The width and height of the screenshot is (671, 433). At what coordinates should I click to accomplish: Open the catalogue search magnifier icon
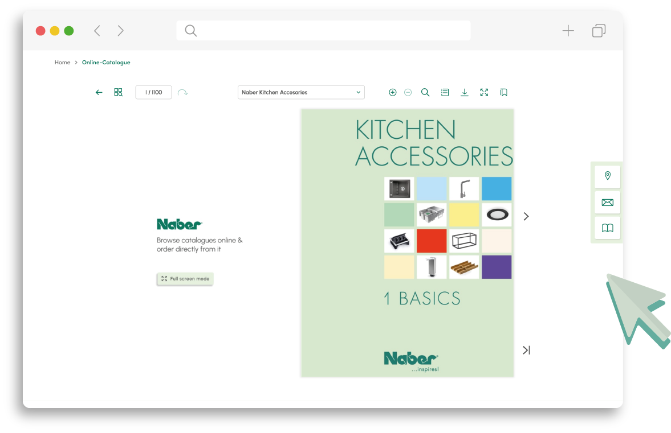point(425,92)
